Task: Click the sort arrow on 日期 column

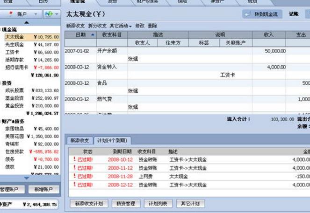Action: pyautogui.click(x=93, y=35)
